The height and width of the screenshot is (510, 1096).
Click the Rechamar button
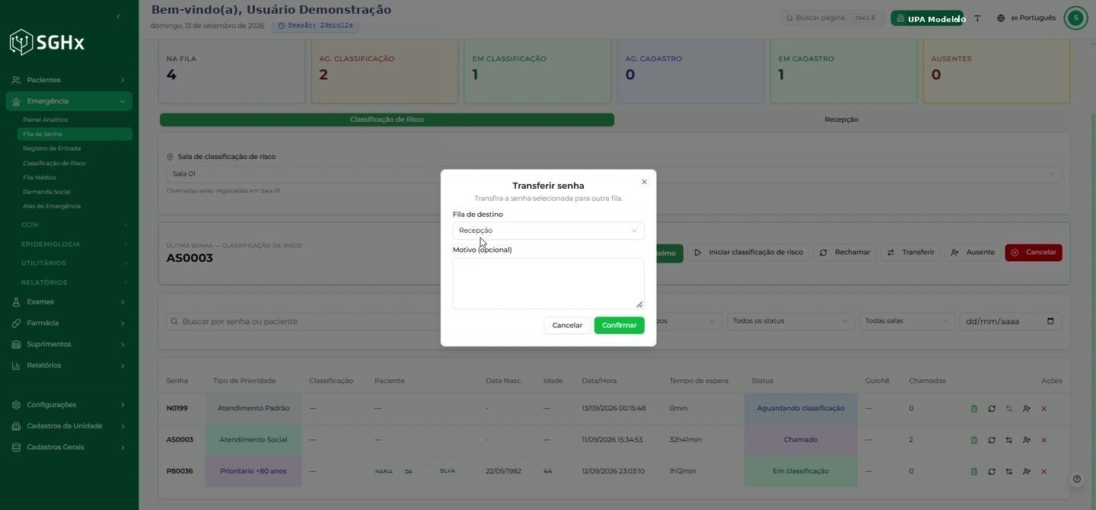click(845, 253)
